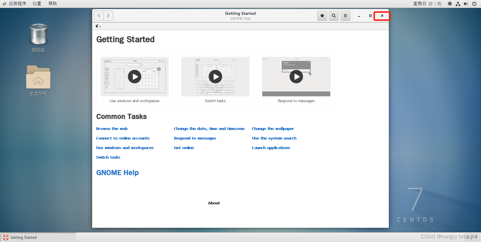Image resolution: width=481 pixels, height=242 pixels.
Task: Open the Switch tasks link
Action: (x=108, y=157)
